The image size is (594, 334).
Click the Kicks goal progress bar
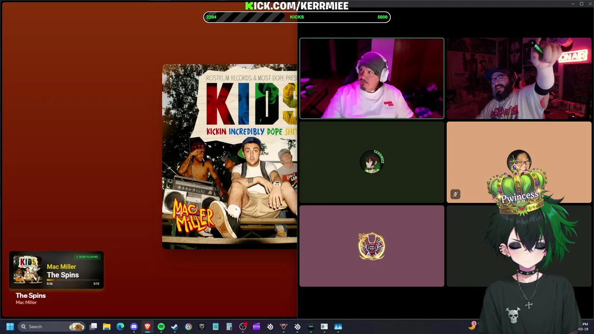click(297, 17)
